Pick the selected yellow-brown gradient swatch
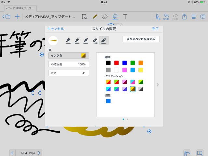This screenshot has height=156, width=208. tap(133, 89)
